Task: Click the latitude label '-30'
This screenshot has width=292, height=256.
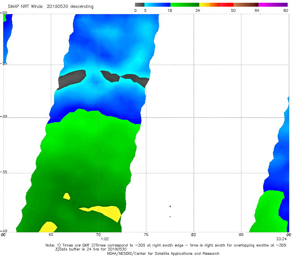Action: (x=4, y=116)
